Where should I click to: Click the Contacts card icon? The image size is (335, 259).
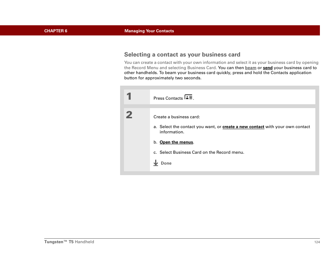pos(188,97)
